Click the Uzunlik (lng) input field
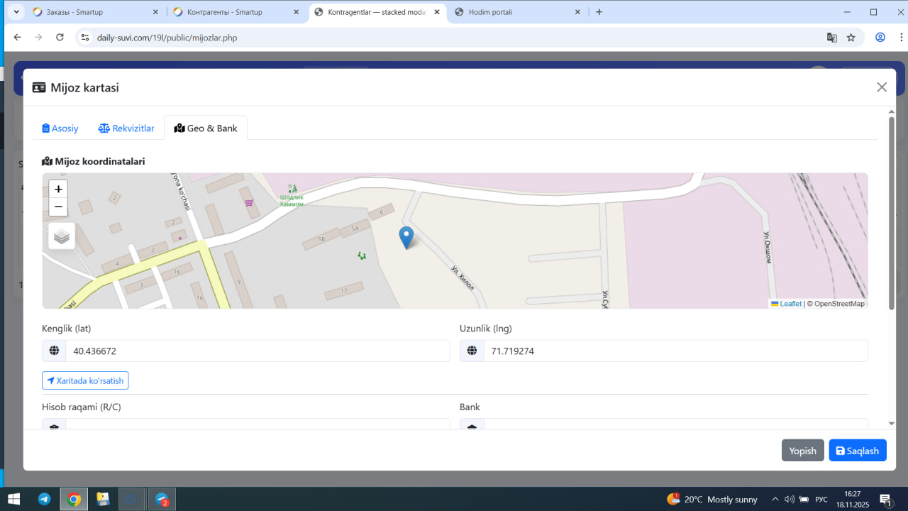This screenshot has height=511, width=908. [x=676, y=351]
